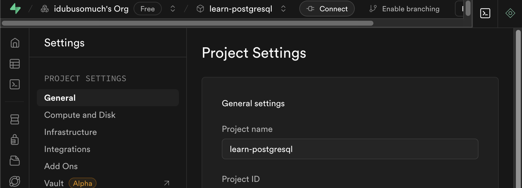Open Integrations settings
The width and height of the screenshot is (522, 188).
click(67, 149)
